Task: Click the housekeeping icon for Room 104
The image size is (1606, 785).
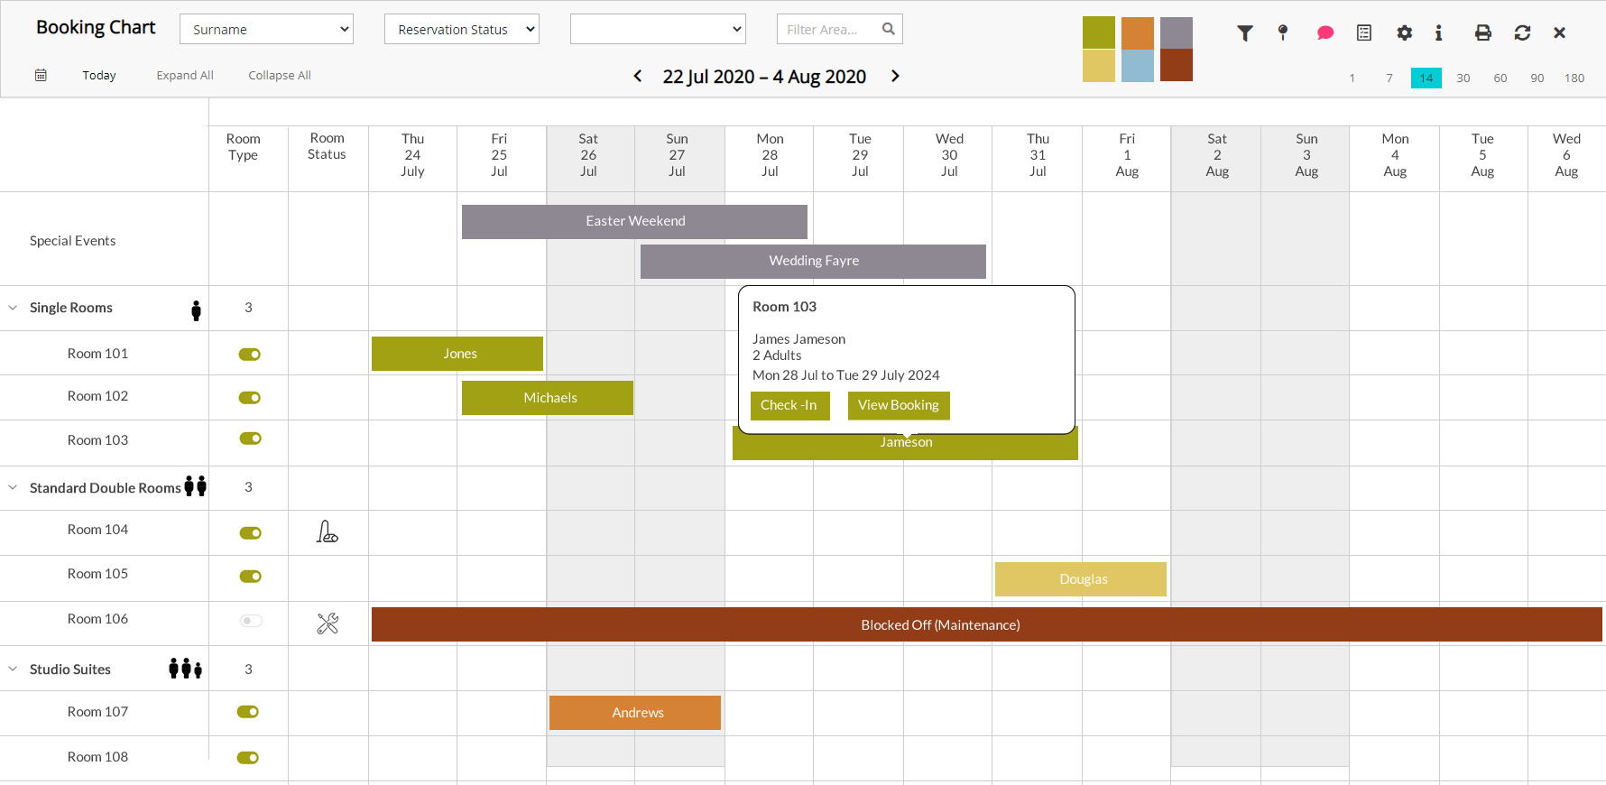Action: (x=327, y=532)
